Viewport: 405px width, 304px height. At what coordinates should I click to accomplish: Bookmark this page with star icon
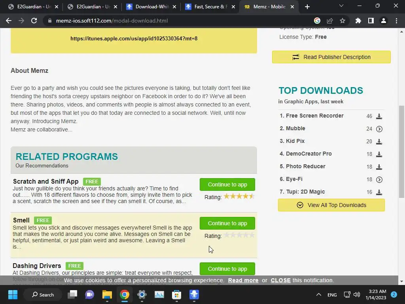click(343, 21)
